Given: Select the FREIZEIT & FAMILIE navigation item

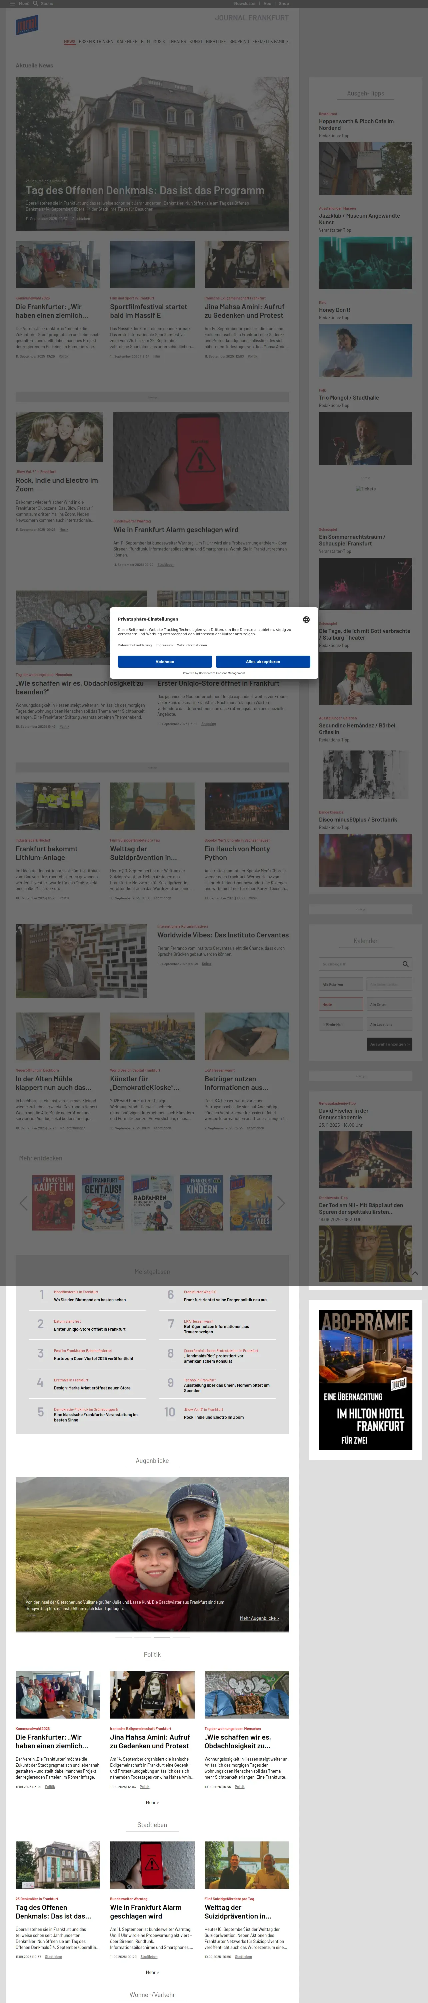Looking at the screenshot, I should [x=270, y=41].
